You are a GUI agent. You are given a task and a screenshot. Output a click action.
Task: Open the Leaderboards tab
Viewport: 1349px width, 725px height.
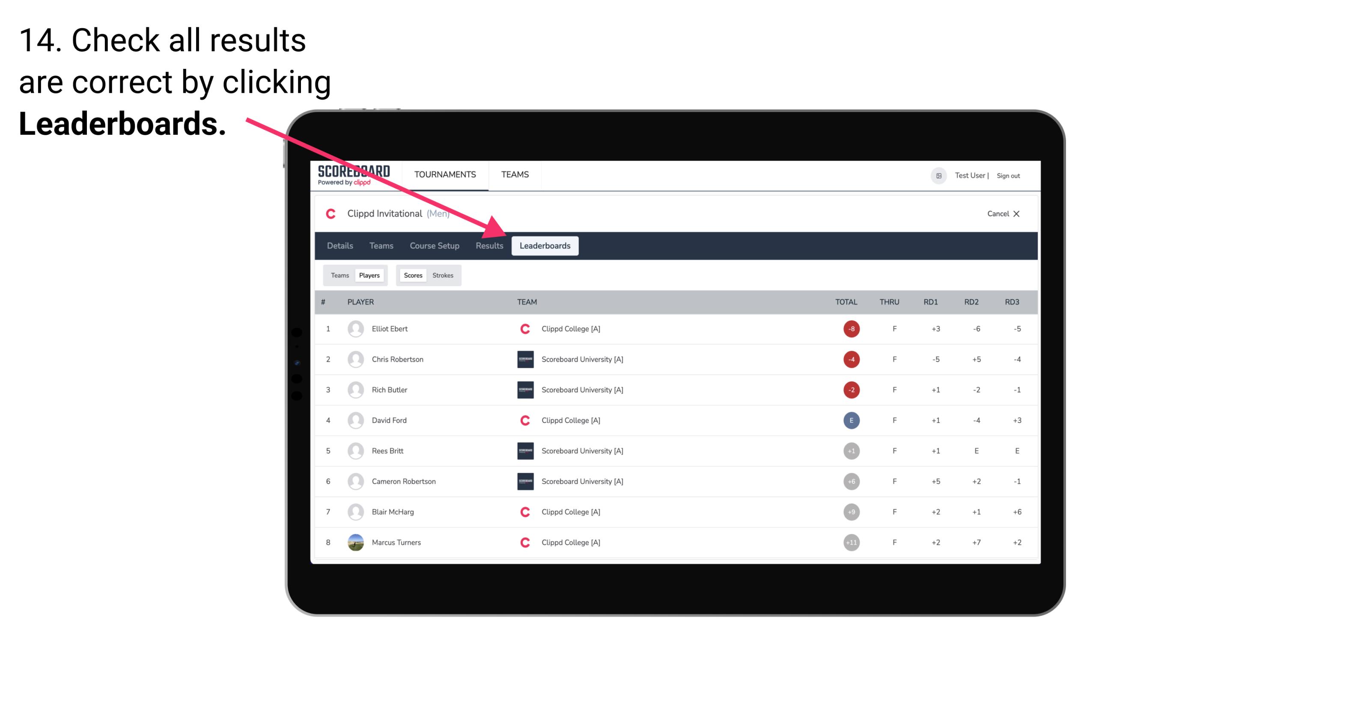tap(547, 246)
